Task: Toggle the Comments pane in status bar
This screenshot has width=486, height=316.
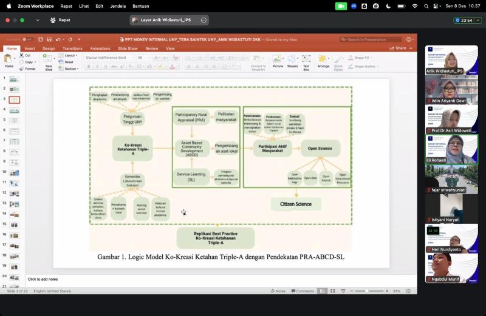Action: pos(303,291)
